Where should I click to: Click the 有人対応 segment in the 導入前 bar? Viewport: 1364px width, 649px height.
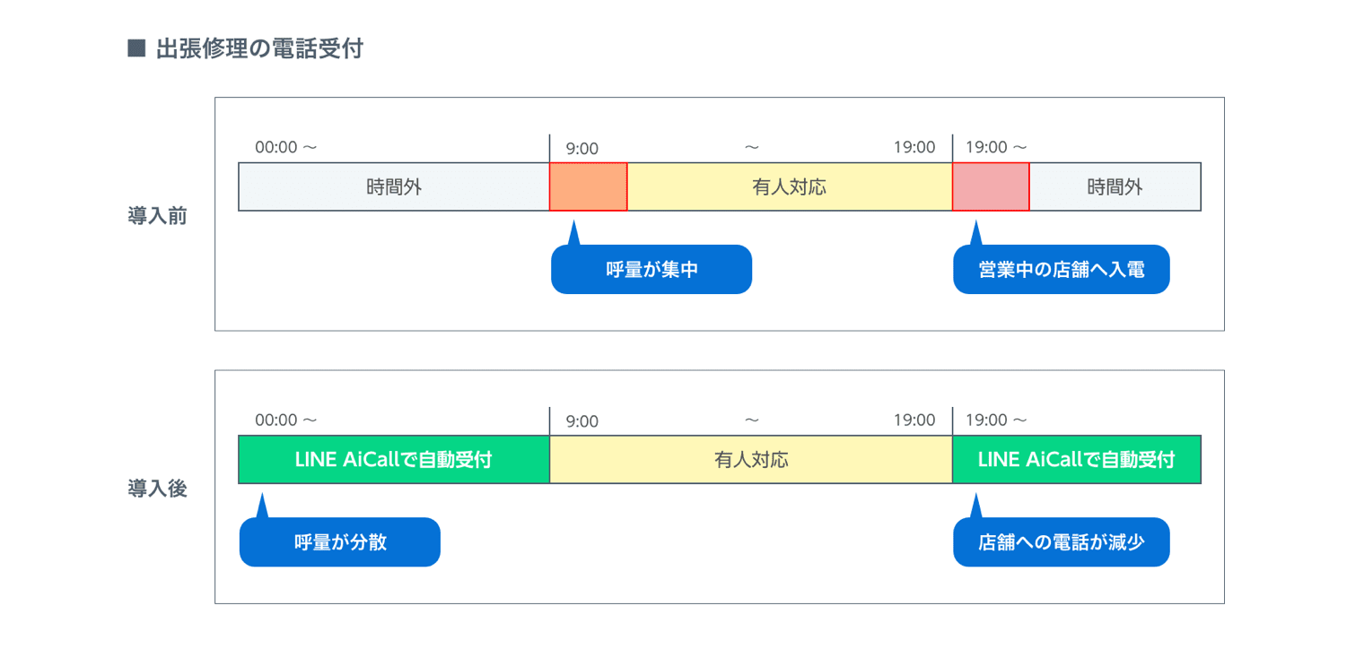pos(789,187)
